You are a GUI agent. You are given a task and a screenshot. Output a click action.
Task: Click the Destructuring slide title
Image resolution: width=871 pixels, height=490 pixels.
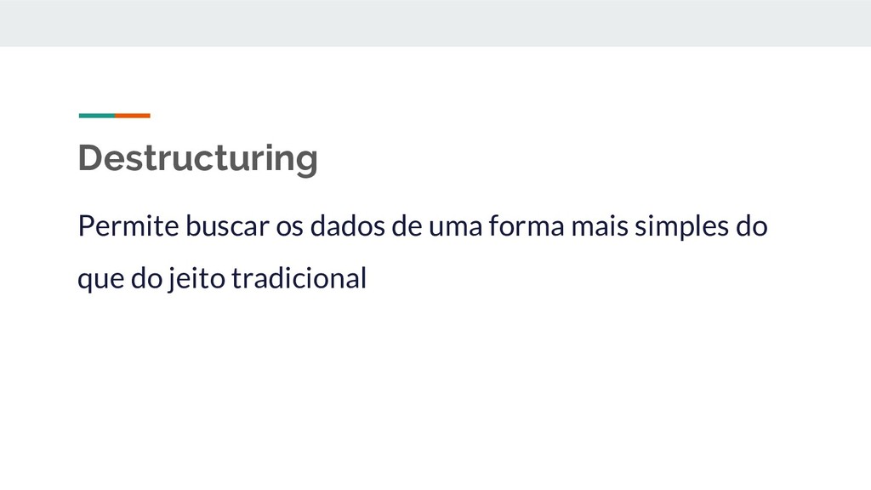pyautogui.click(x=197, y=159)
